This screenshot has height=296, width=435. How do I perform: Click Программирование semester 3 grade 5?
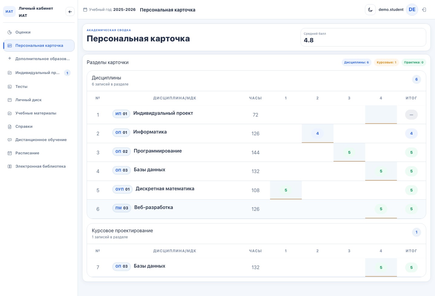tap(349, 153)
